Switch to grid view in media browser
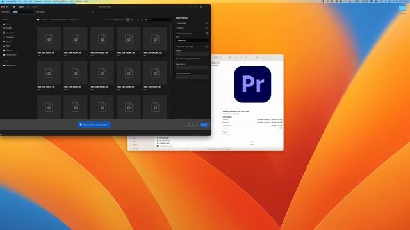This screenshot has height=230, width=410. click(x=128, y=20)
